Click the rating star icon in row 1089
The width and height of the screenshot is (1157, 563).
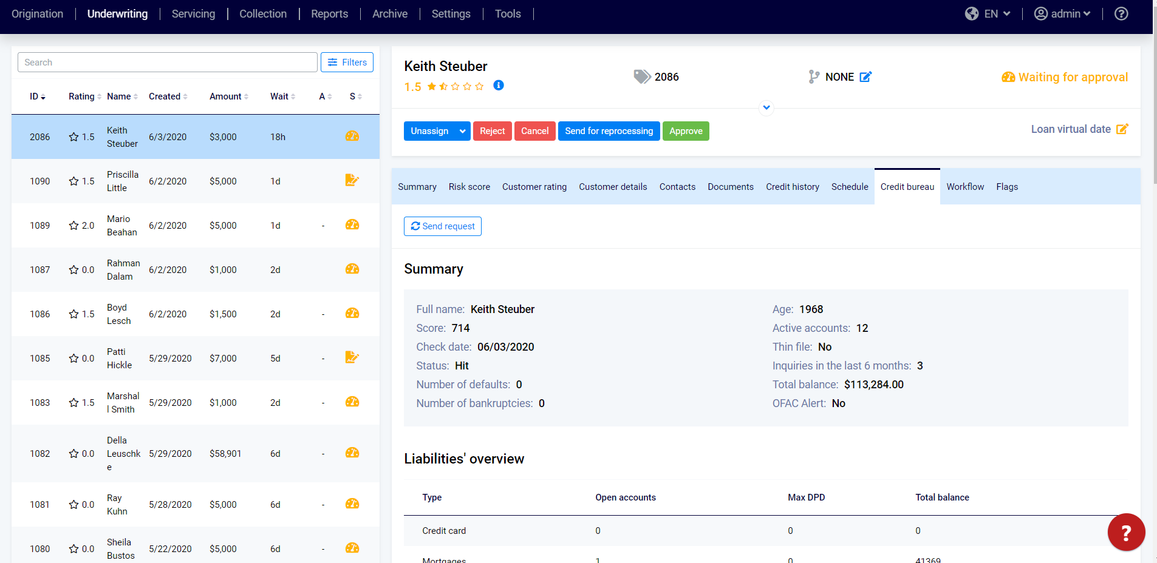tap(73, 225)
